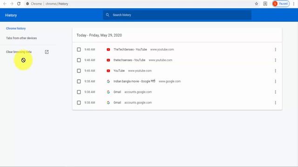Viewport: 298px width, 167px height.
Task: Click the www.google.com domain text
Action: pyautogui.click(x=169, y=81)
